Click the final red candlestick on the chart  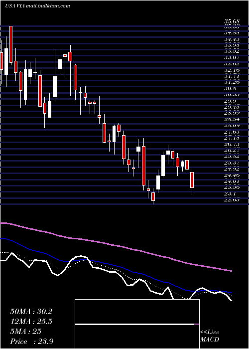pyautogui.click(x=192, y=179)
